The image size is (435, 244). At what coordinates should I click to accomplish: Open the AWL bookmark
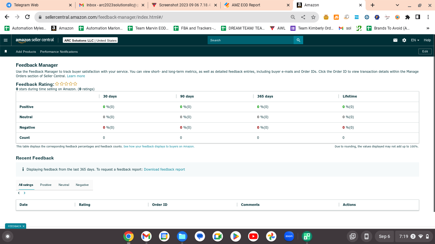click(x=277, y=28)
